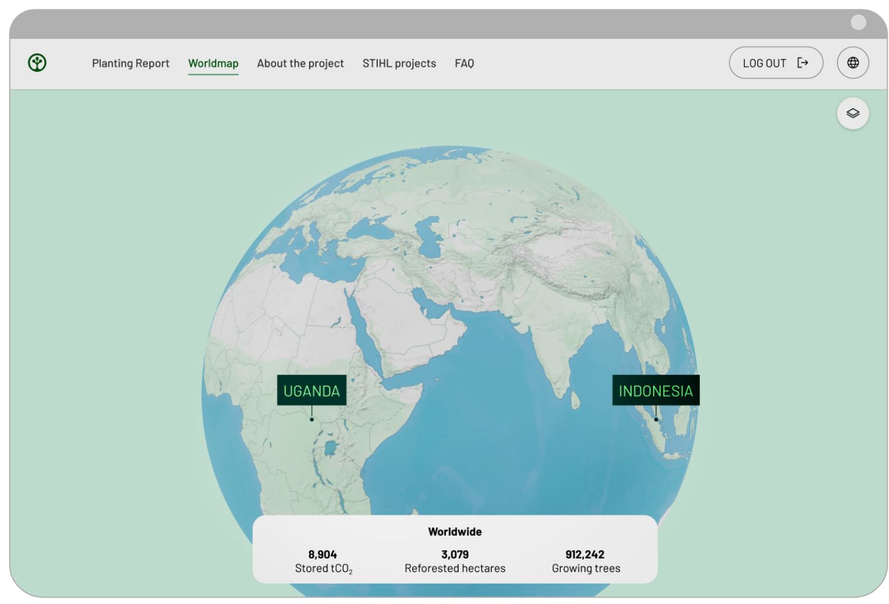Screen dimensions: 889x604
Task: Select the UGANDA map label
Action: [x=311, y=390]
